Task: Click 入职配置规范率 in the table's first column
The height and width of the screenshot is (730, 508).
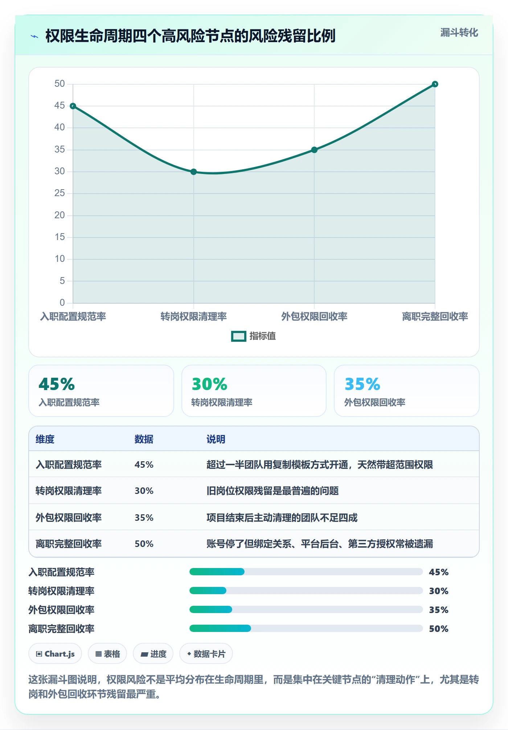Action: coord(69,465)
